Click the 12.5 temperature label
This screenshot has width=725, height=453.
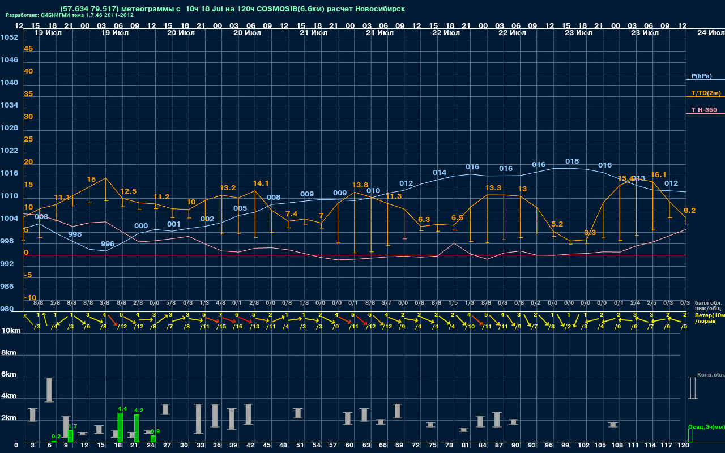[x=129, y=191]
